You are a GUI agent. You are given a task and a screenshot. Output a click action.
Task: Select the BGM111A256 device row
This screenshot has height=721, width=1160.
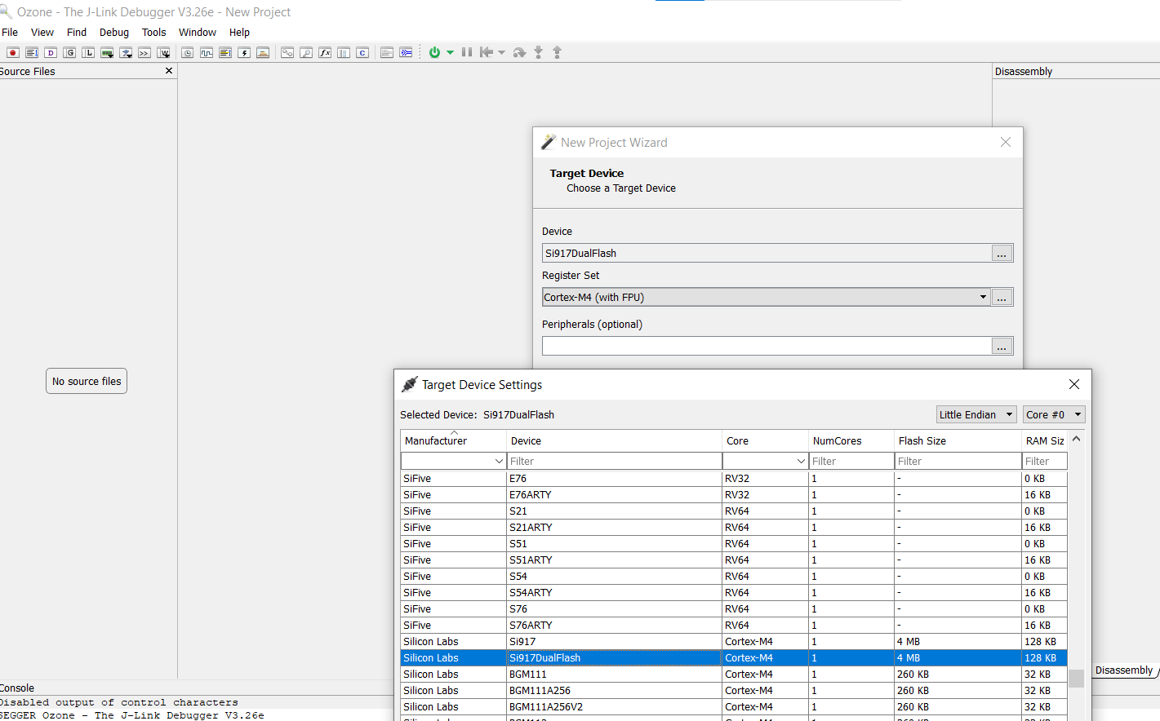734,691
